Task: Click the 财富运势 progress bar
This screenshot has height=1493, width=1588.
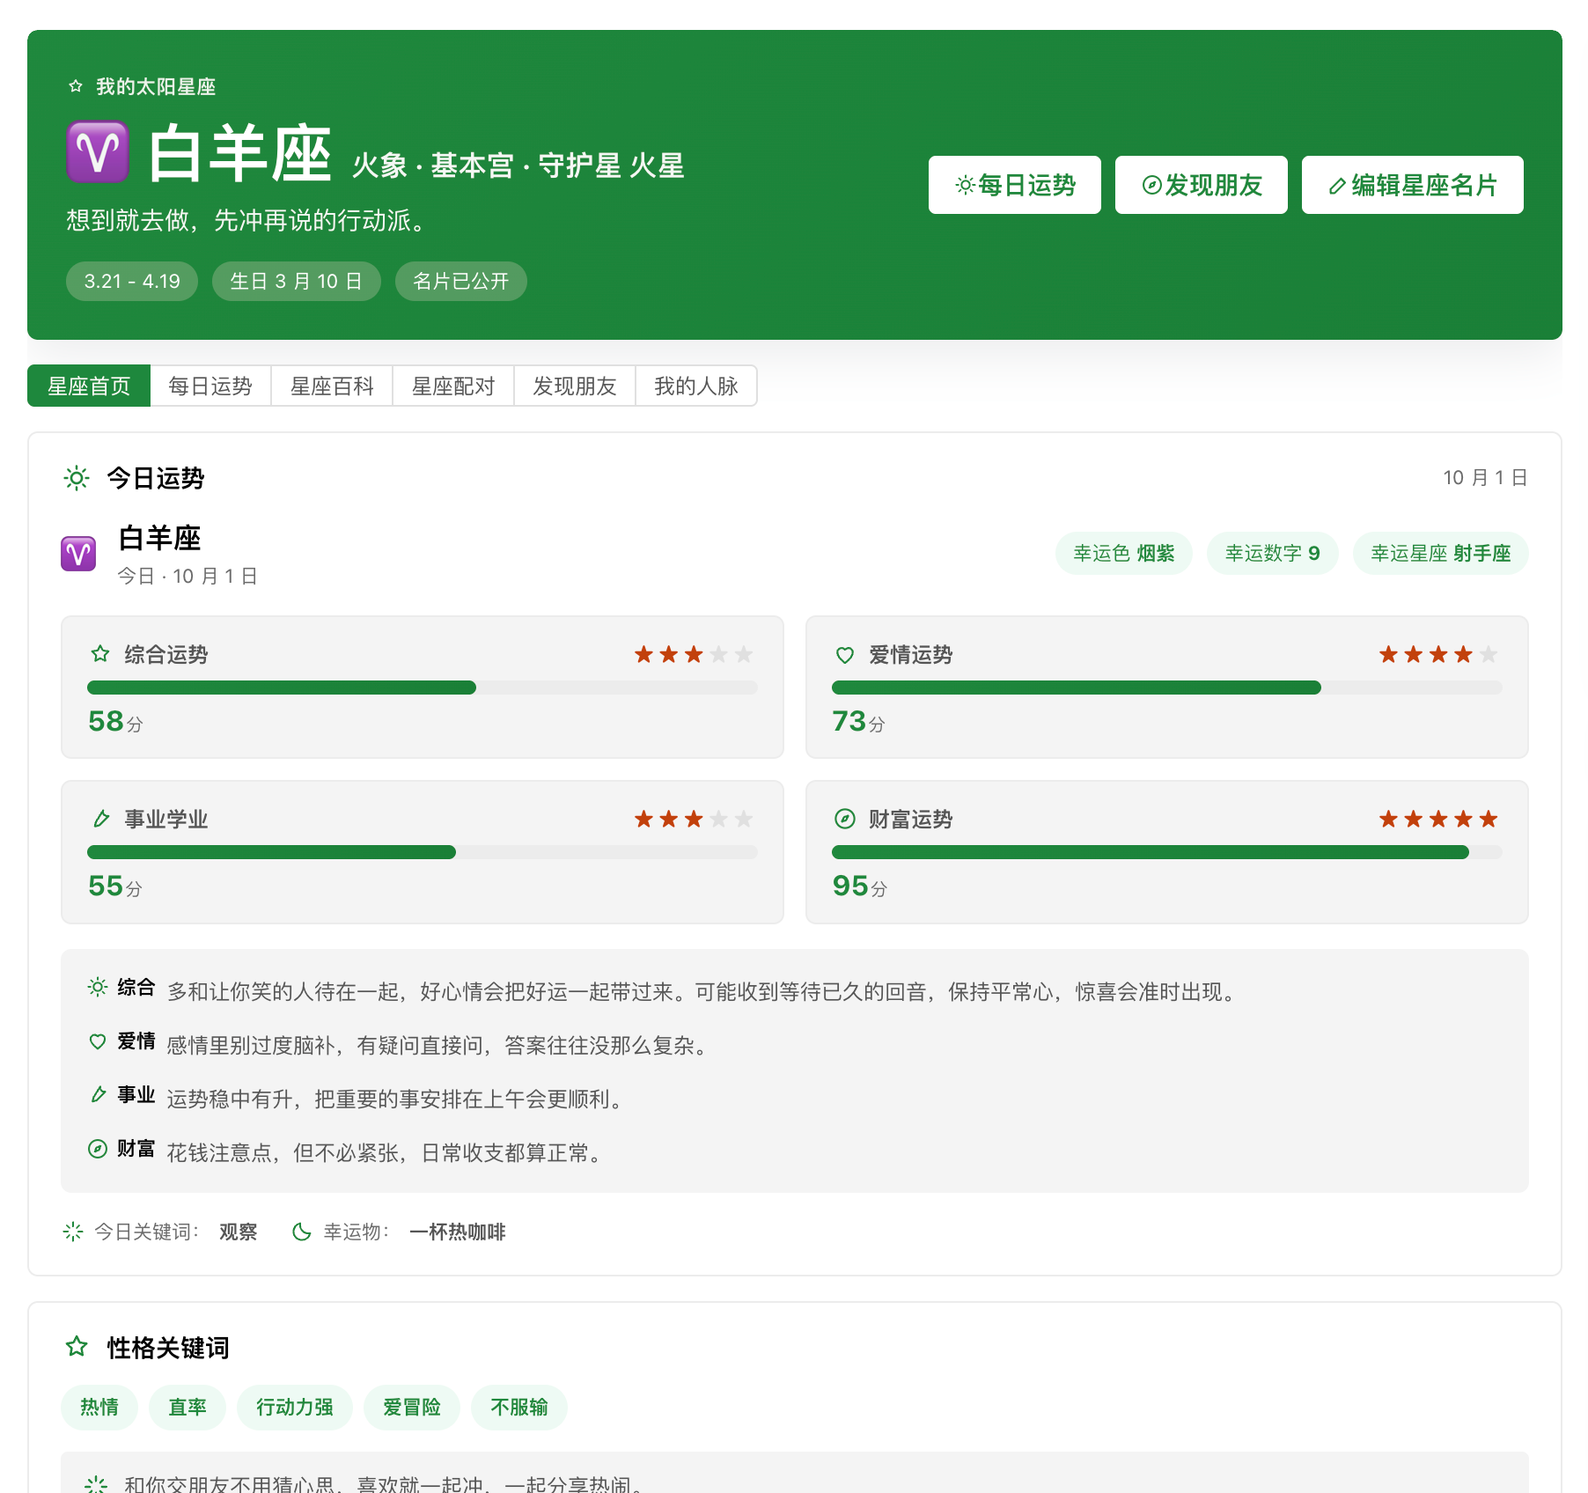Action: tap(1166, 852)
